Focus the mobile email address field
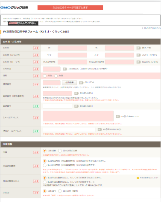161x202 pixels. tap(69, 130)
